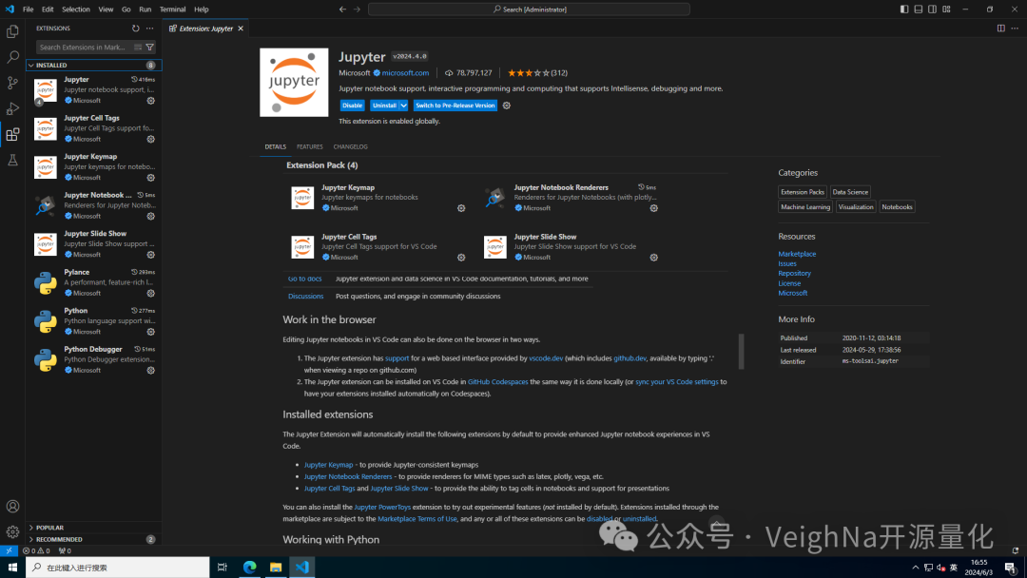Screen dimensions: 1027x578
Task: Click the filter extensions funnel icon
Action: tap(150, 48)
